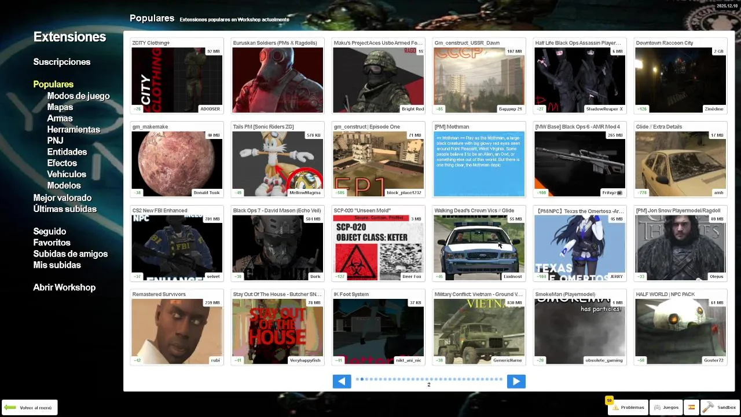Open the Seguido list
This screenshot has width=741, height=417.
click(50, 232)
